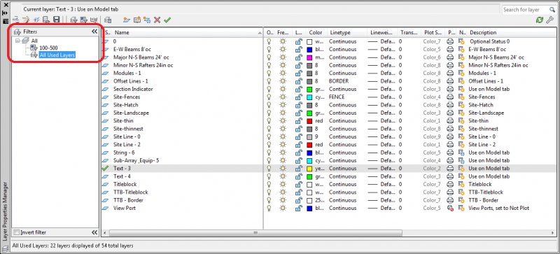Open lineweight Default for Text - 4

tap(381, 176)
